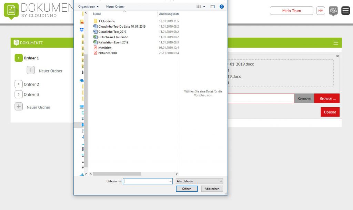Click the navigation pane vertical scrollbar thumb
Viewport: 353px width, 210px height.
[85, 111]
